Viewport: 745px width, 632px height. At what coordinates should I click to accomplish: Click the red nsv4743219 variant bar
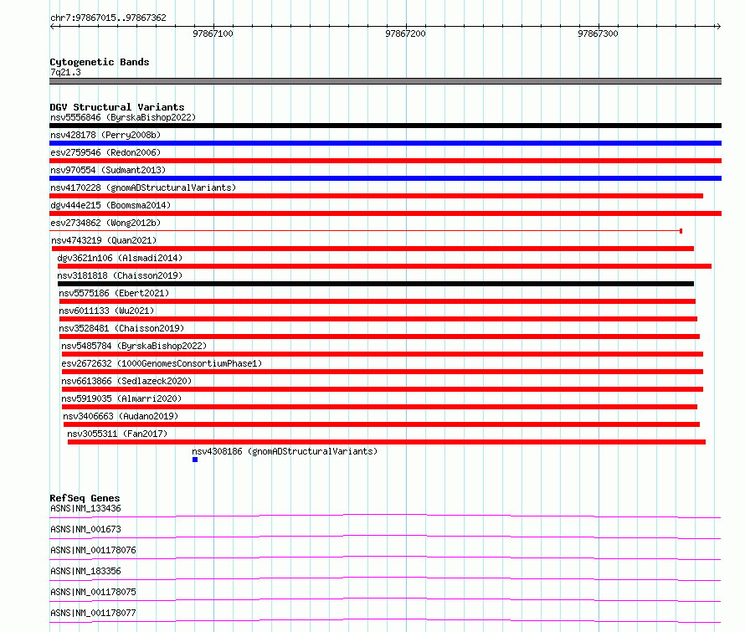point(373,249)
